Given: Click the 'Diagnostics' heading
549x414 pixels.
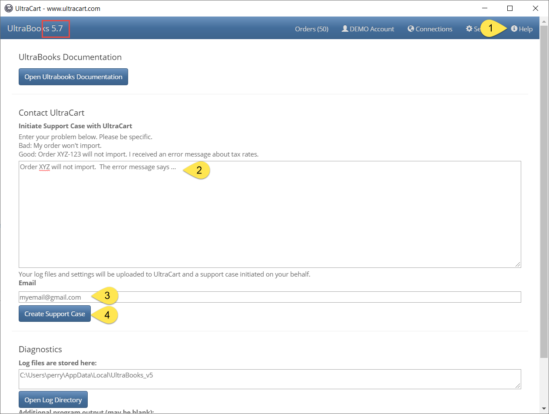Looking at the screenshot, I should point(40,349).
